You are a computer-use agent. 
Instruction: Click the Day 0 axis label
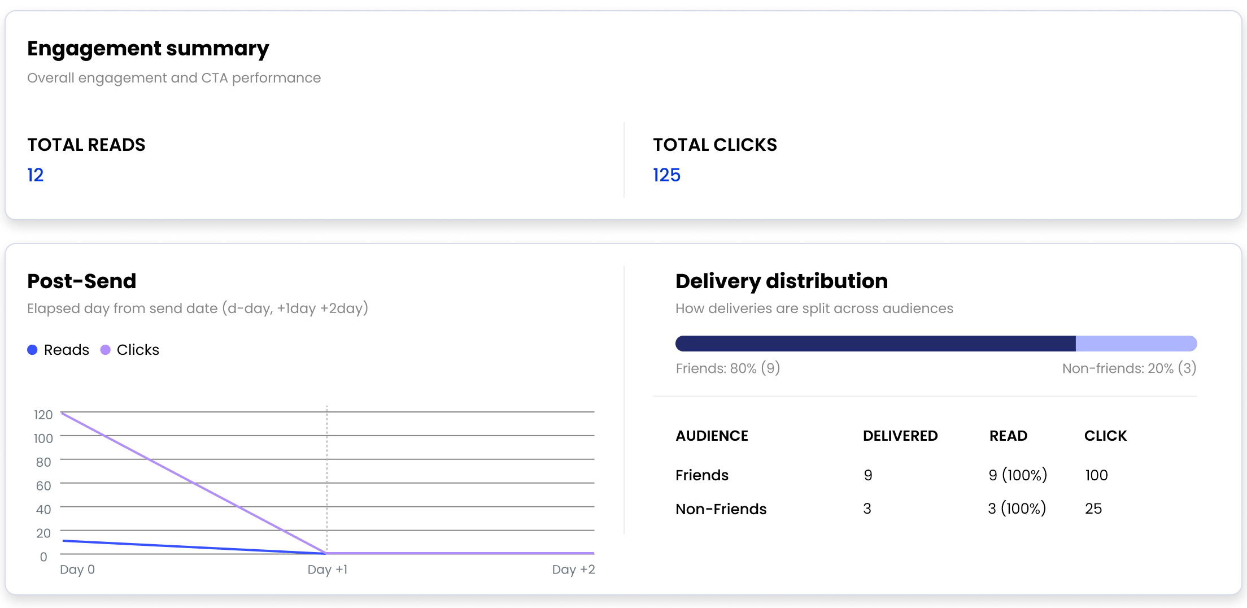[x=77, y=570]
